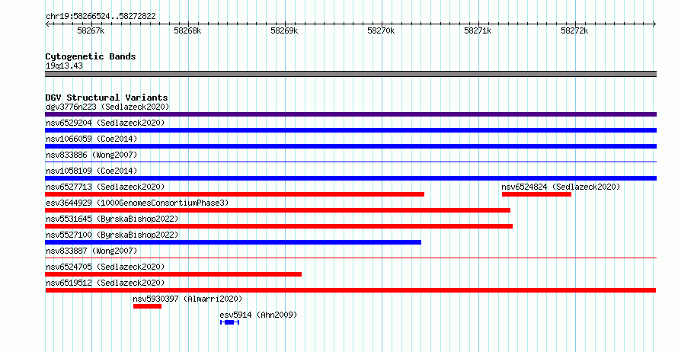678x352 pixels.
Task: Open the nsv6524824 (Sedlazeck2020) label
Action: point(561,187)
